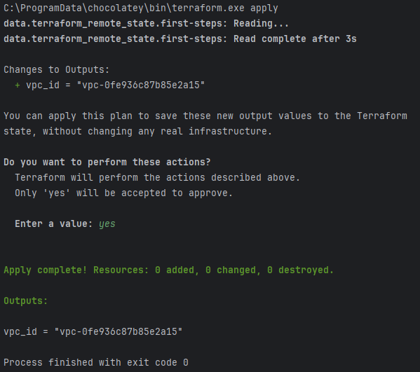Image resolution: width=420 pixels, height=372 pixels.
Task: Click the green 'Apply complete!' message
Action: (46, 270)
